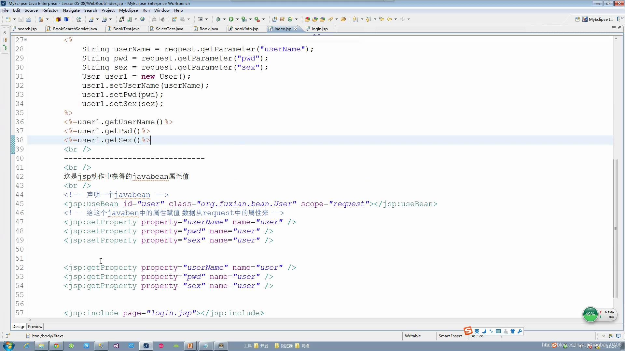Maximize the editor area pane
Screen dimensions: 625x351
619,28
